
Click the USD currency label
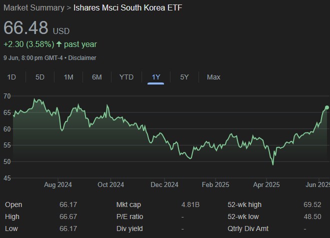tap(61, 31)
